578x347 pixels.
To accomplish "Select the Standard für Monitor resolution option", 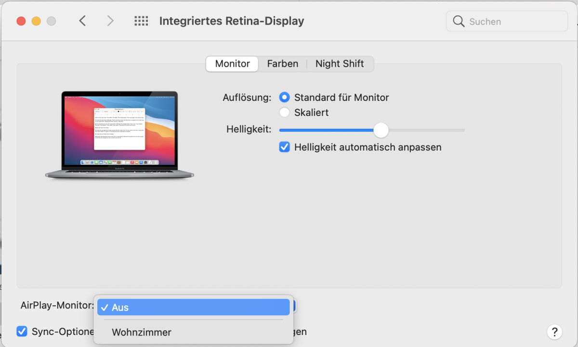I will [x=285, y=98].
